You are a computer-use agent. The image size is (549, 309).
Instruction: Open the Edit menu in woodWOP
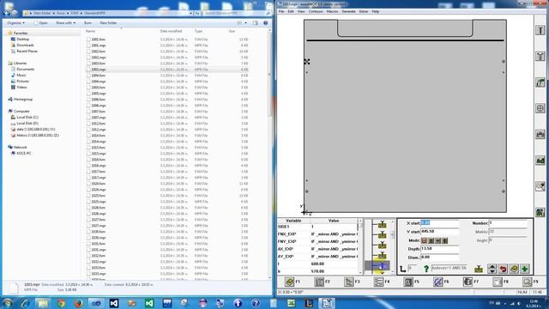[x=291, y=11]
